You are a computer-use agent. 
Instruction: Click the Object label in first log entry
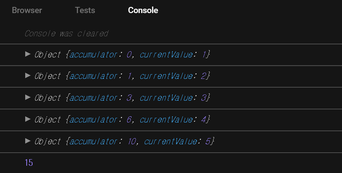pyautogui.click(x=47, y=54)
